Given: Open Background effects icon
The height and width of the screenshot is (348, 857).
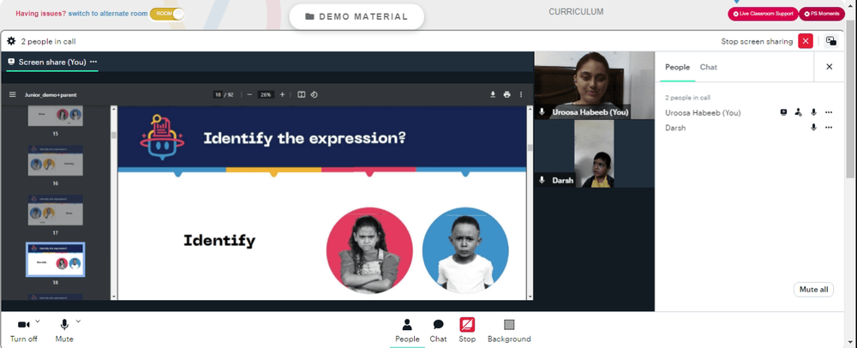Looking at the screenshot, I should (x=509, y=331).
